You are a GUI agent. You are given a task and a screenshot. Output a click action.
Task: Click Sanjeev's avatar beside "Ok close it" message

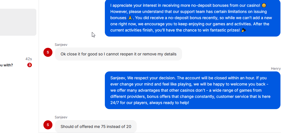point(48,52)
